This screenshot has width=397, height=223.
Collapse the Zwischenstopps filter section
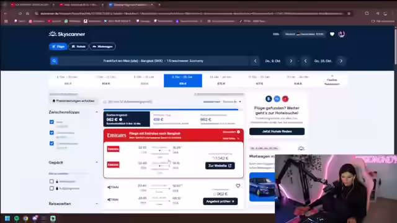tap(97, 112)
